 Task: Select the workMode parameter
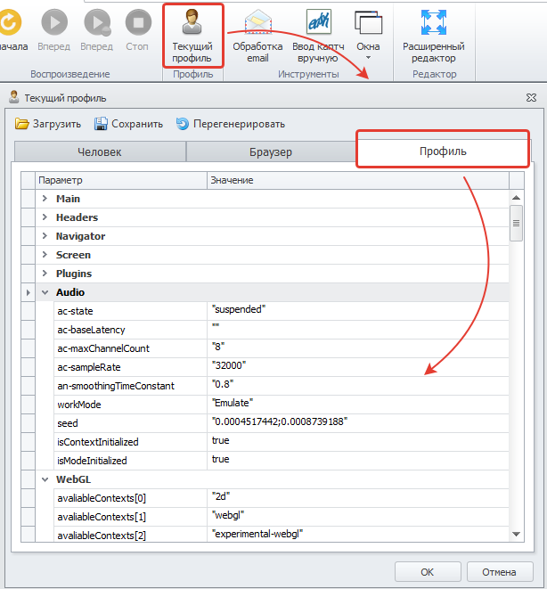(x=130, y=405)
